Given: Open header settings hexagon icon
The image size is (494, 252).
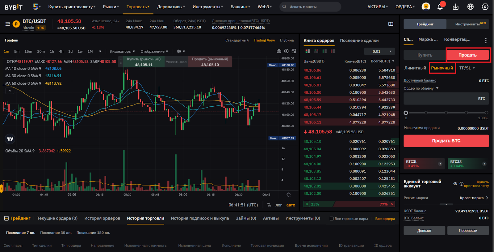Looking at the screenshot, I should [485, 7].
